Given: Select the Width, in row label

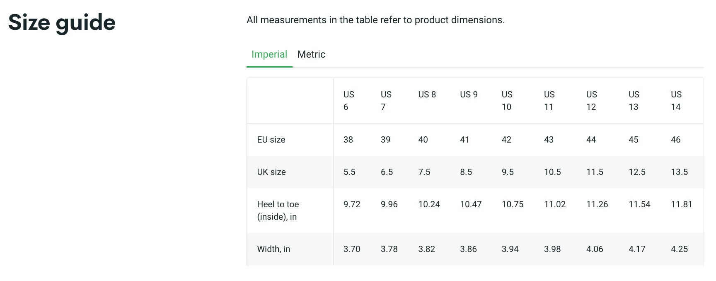Looking at the screenshot, I should click(x=273, y=249).
